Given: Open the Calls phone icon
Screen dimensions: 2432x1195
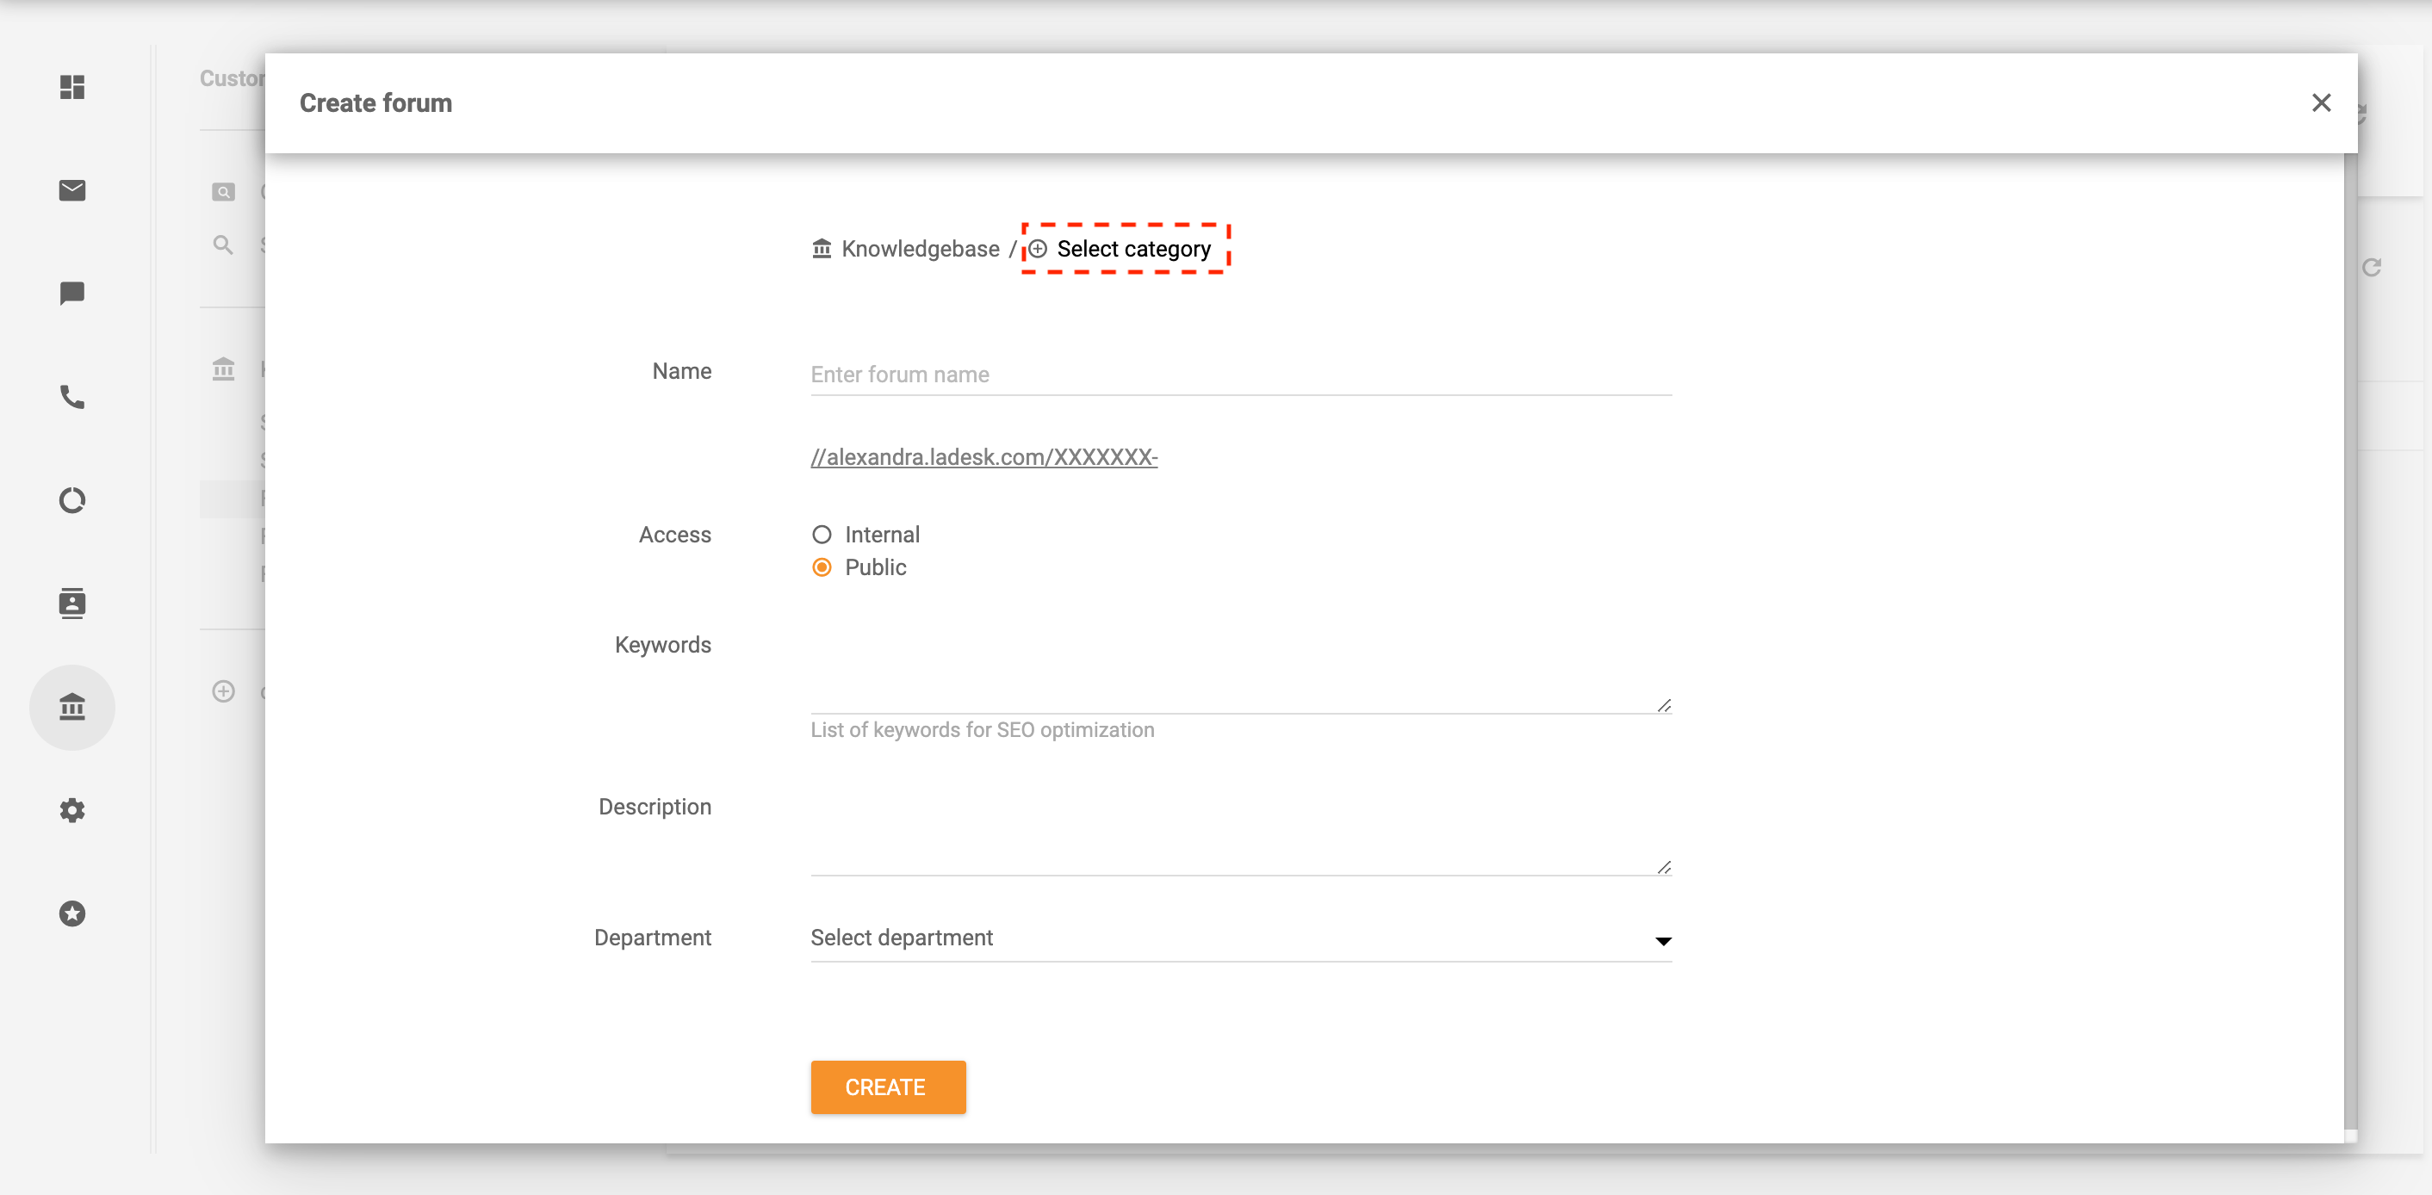Looking at the screenshot, I should pyautogui.click(x=71, y=398).
